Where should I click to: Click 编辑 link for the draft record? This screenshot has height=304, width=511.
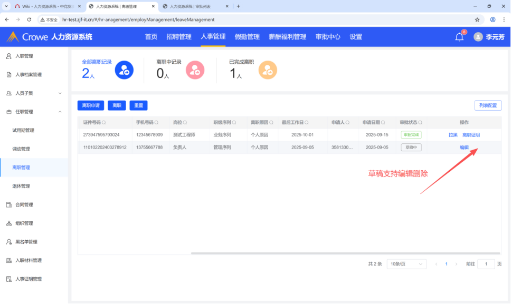click(464, 148)
